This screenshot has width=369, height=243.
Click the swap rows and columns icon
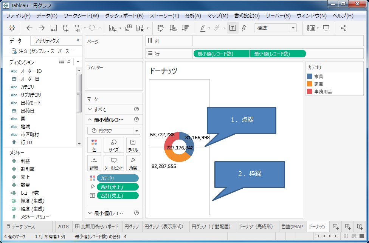click(x=161, y=28)
